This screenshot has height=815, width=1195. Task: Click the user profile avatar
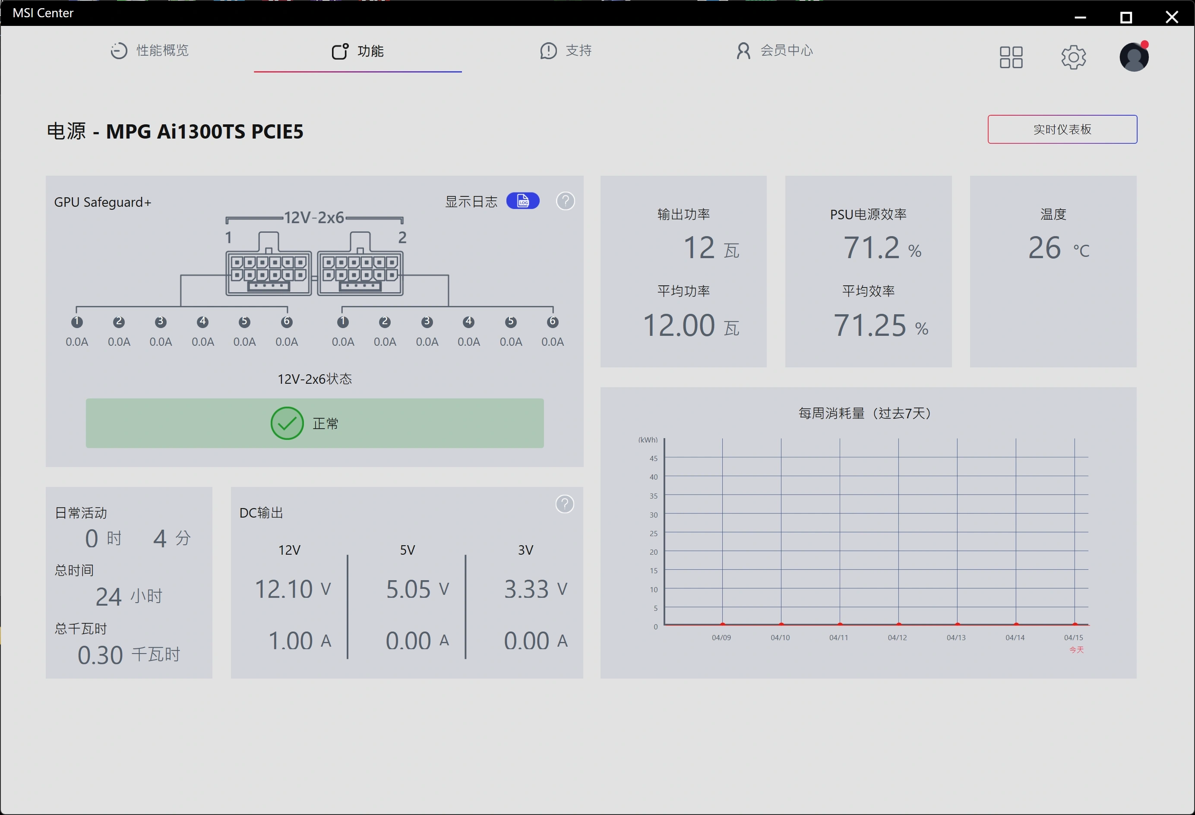[x=1134, y=57]
